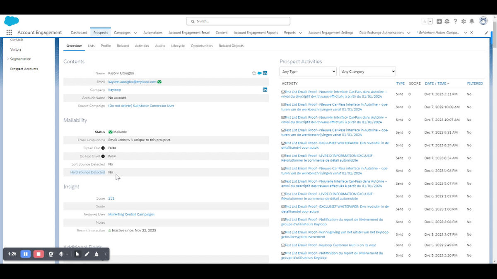Click the green email envelope icon

tap(159, 81)
